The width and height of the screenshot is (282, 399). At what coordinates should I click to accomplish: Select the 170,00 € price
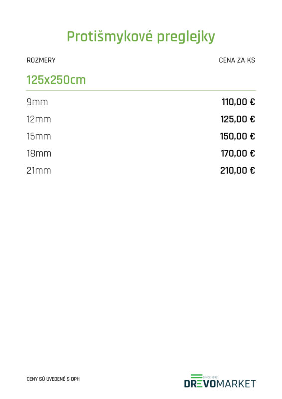238,153
